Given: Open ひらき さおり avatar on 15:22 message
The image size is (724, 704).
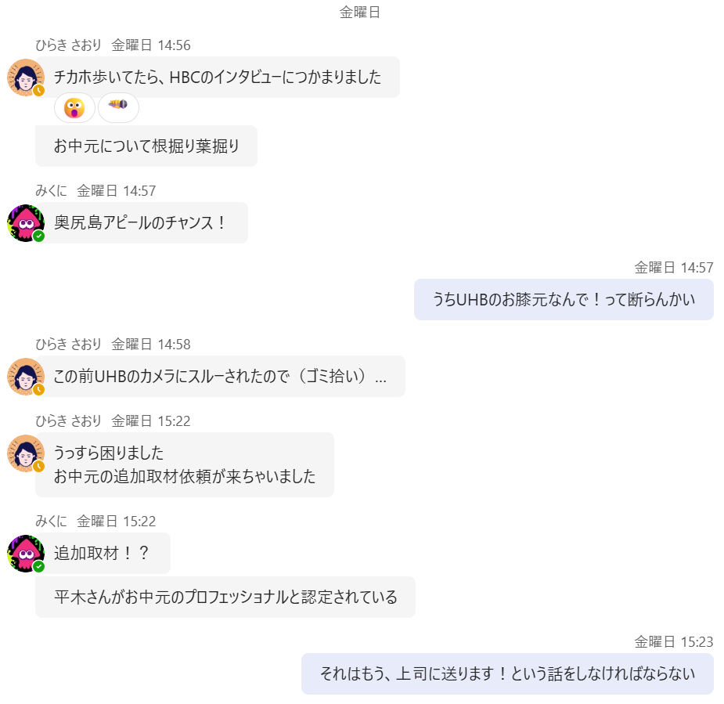Looking at the screenshot, I should point(26,453).
